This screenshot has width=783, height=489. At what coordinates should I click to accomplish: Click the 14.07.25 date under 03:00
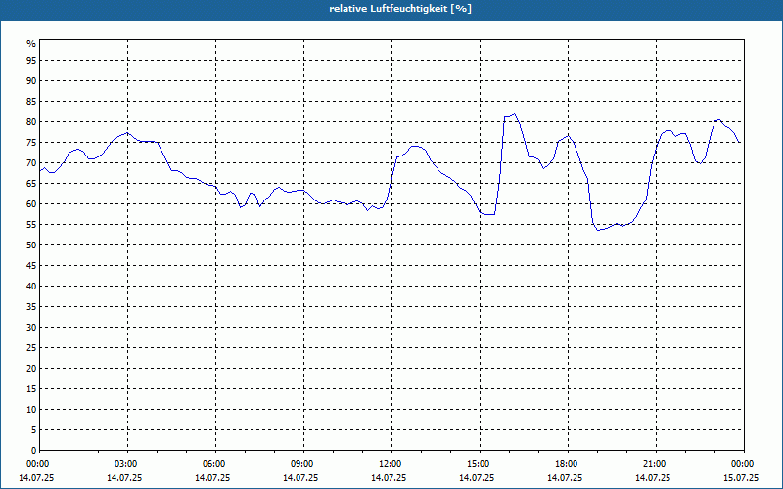(124, 478)
